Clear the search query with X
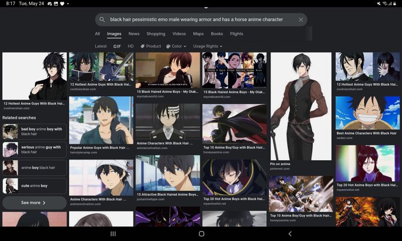This screenshot has width=402, height=241. (x=301, y=19)
